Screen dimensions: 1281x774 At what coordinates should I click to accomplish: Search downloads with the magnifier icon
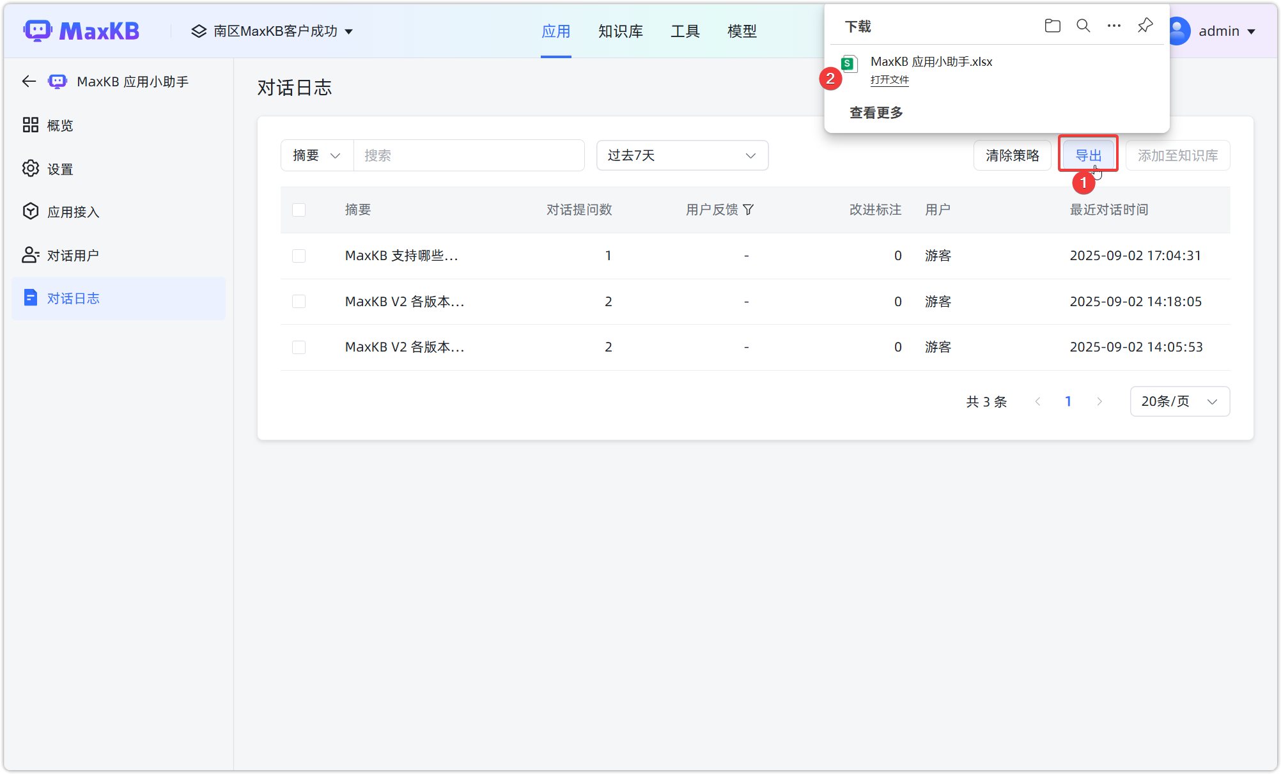(x=1083, y=26)
